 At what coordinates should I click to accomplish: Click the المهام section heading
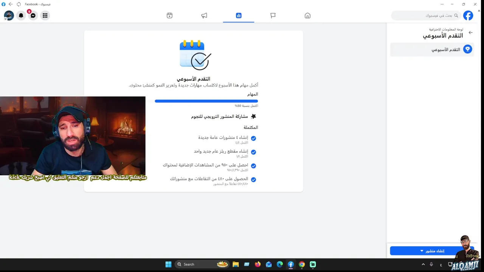click(x=253, y=94)
